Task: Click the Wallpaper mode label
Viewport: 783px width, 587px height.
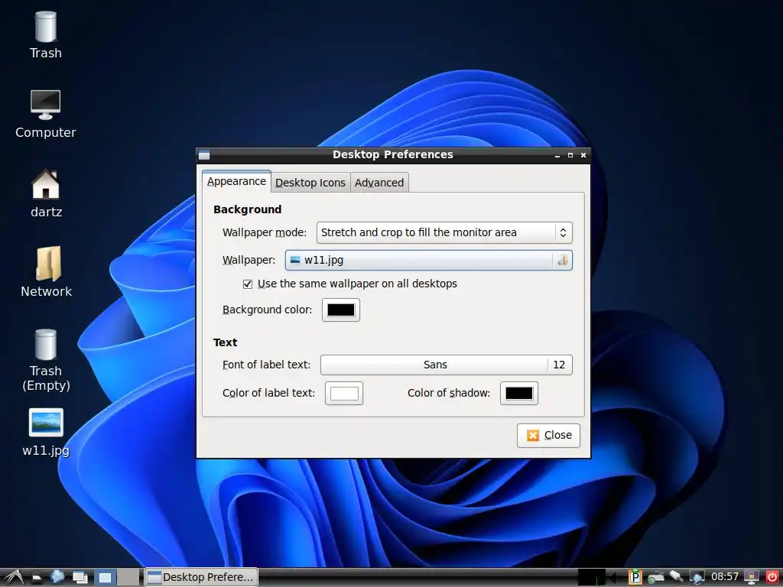Action: [265, 232]
